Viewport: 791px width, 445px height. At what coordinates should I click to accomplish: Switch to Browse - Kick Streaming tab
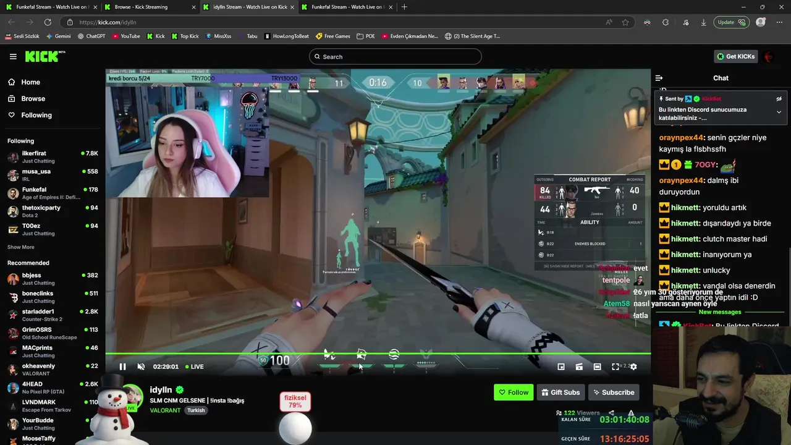(x=148, y=7)
